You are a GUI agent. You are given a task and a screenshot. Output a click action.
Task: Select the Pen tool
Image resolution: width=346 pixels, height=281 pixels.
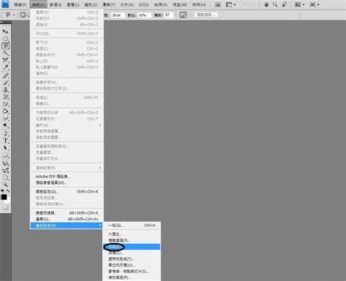click(x=5, y=134)
